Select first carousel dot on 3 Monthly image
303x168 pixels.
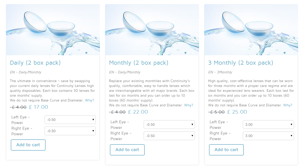285,53
